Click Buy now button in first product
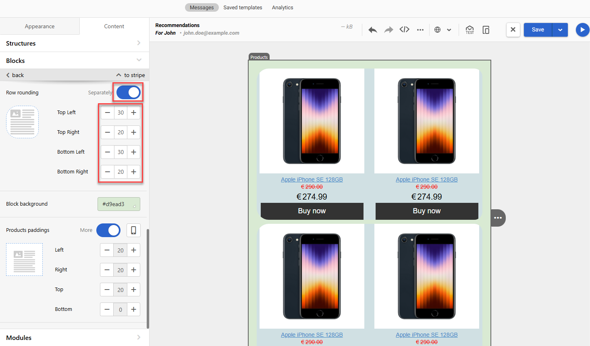The width and height of the screenshot is (590, 346). [x=312, y=211]
